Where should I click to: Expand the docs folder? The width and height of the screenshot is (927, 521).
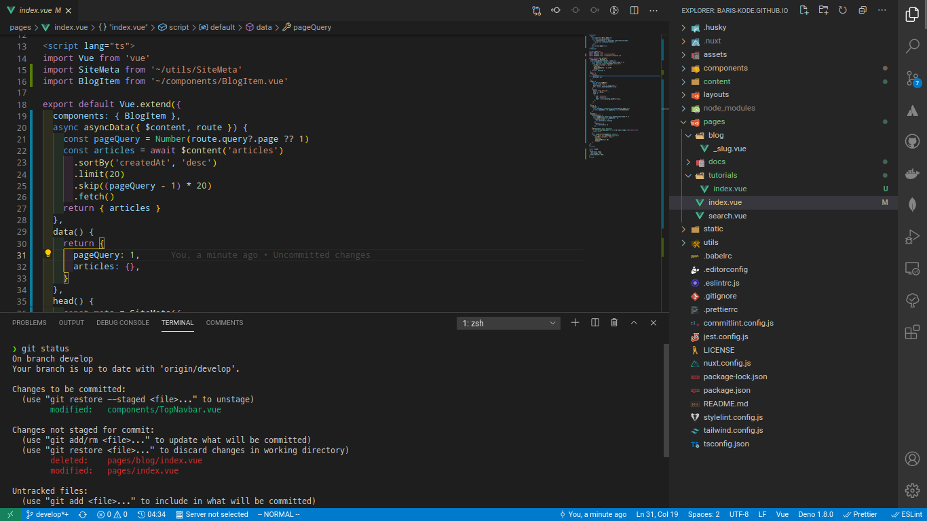(x=783, y=161)
